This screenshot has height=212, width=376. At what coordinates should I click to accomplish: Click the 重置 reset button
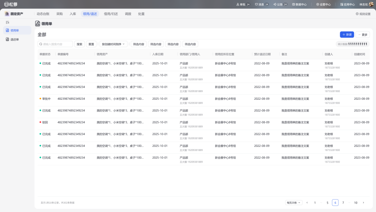pos(91,44)
